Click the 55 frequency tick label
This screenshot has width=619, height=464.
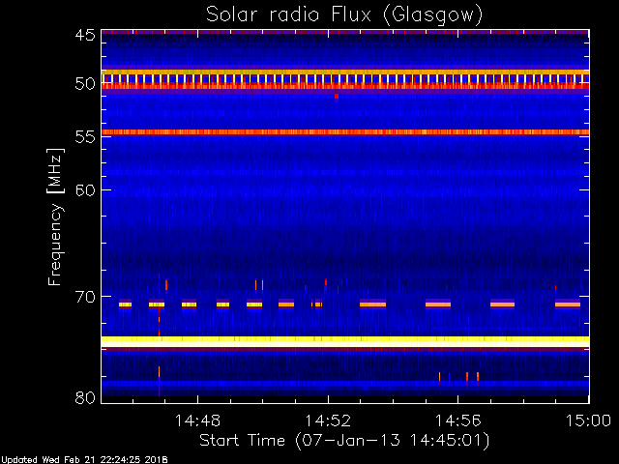(85, 137)
